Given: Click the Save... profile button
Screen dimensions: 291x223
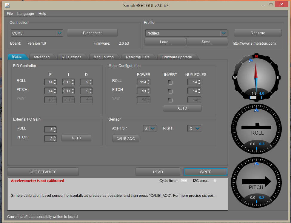Looking at the screenshot, I should point(207,42).
